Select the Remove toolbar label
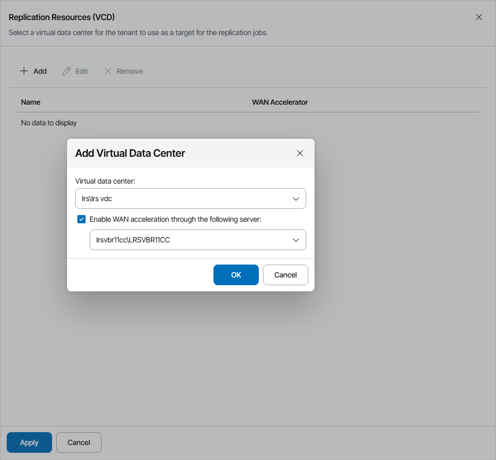 (x=130, y=71)
